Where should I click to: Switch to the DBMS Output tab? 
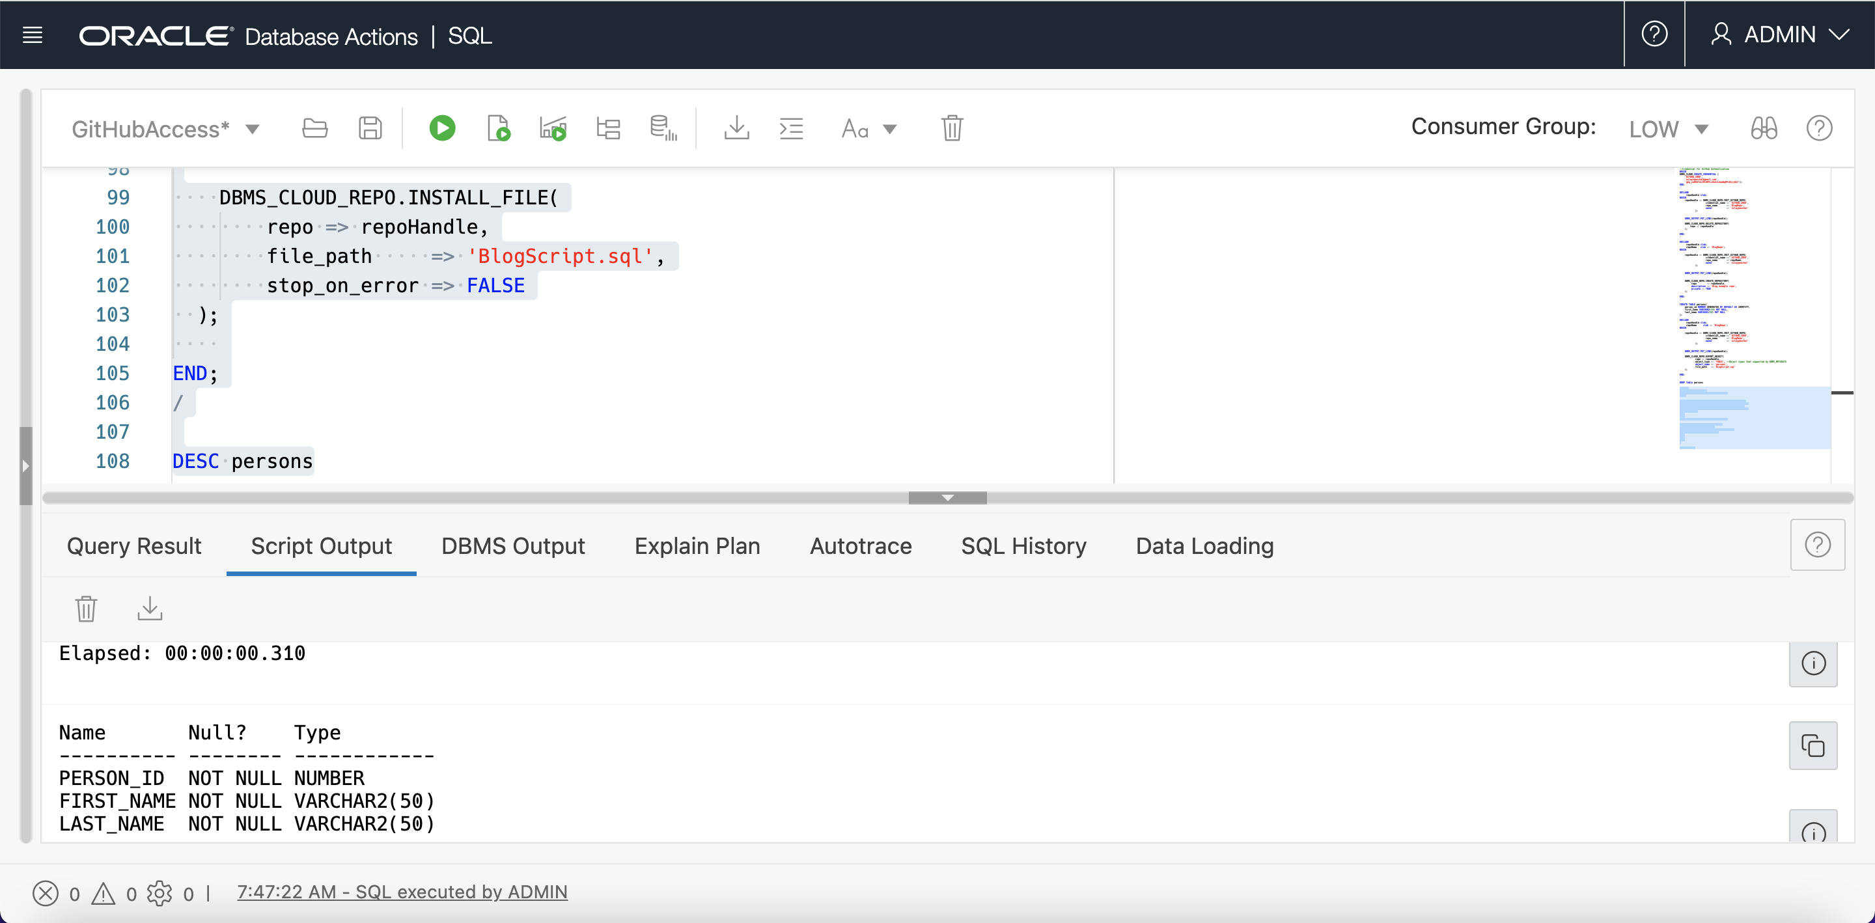click(x=512, y=546)
